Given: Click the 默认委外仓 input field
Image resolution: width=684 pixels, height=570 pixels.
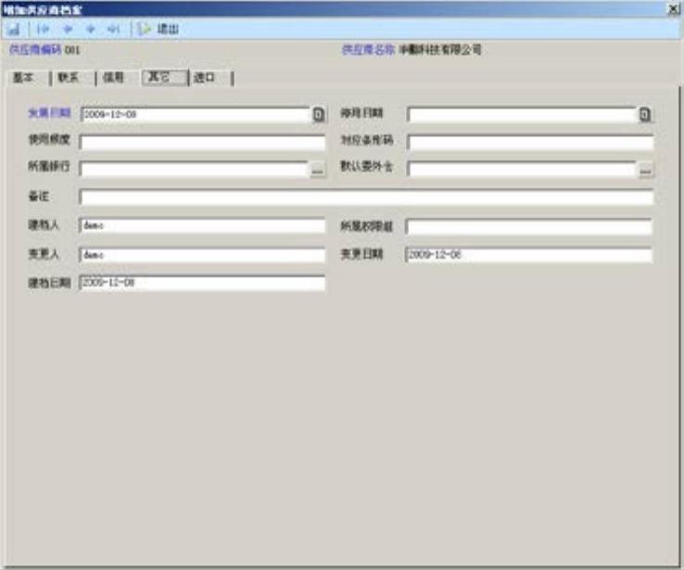Looking at the screenshot, I should tap(522, 169).
